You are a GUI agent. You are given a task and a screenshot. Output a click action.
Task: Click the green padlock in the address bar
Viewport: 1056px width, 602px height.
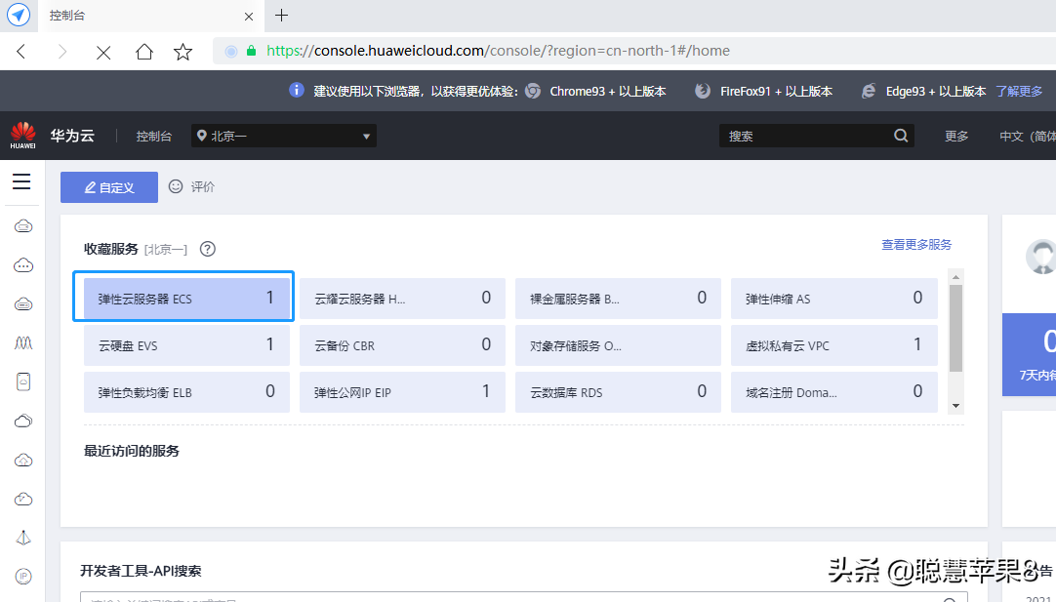pos(251,51)
